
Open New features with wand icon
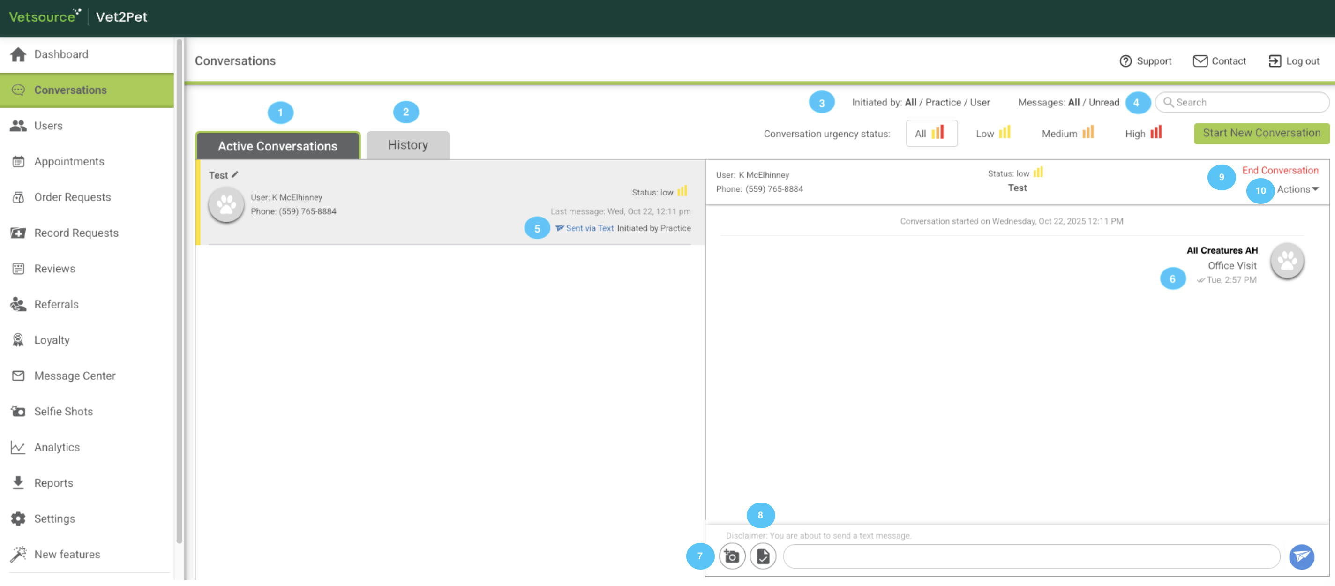click(x=67, y=555)
